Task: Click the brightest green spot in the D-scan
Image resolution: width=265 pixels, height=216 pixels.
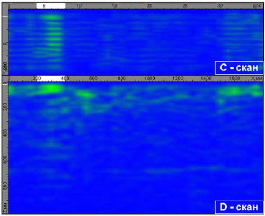Action: coord(51,88)
